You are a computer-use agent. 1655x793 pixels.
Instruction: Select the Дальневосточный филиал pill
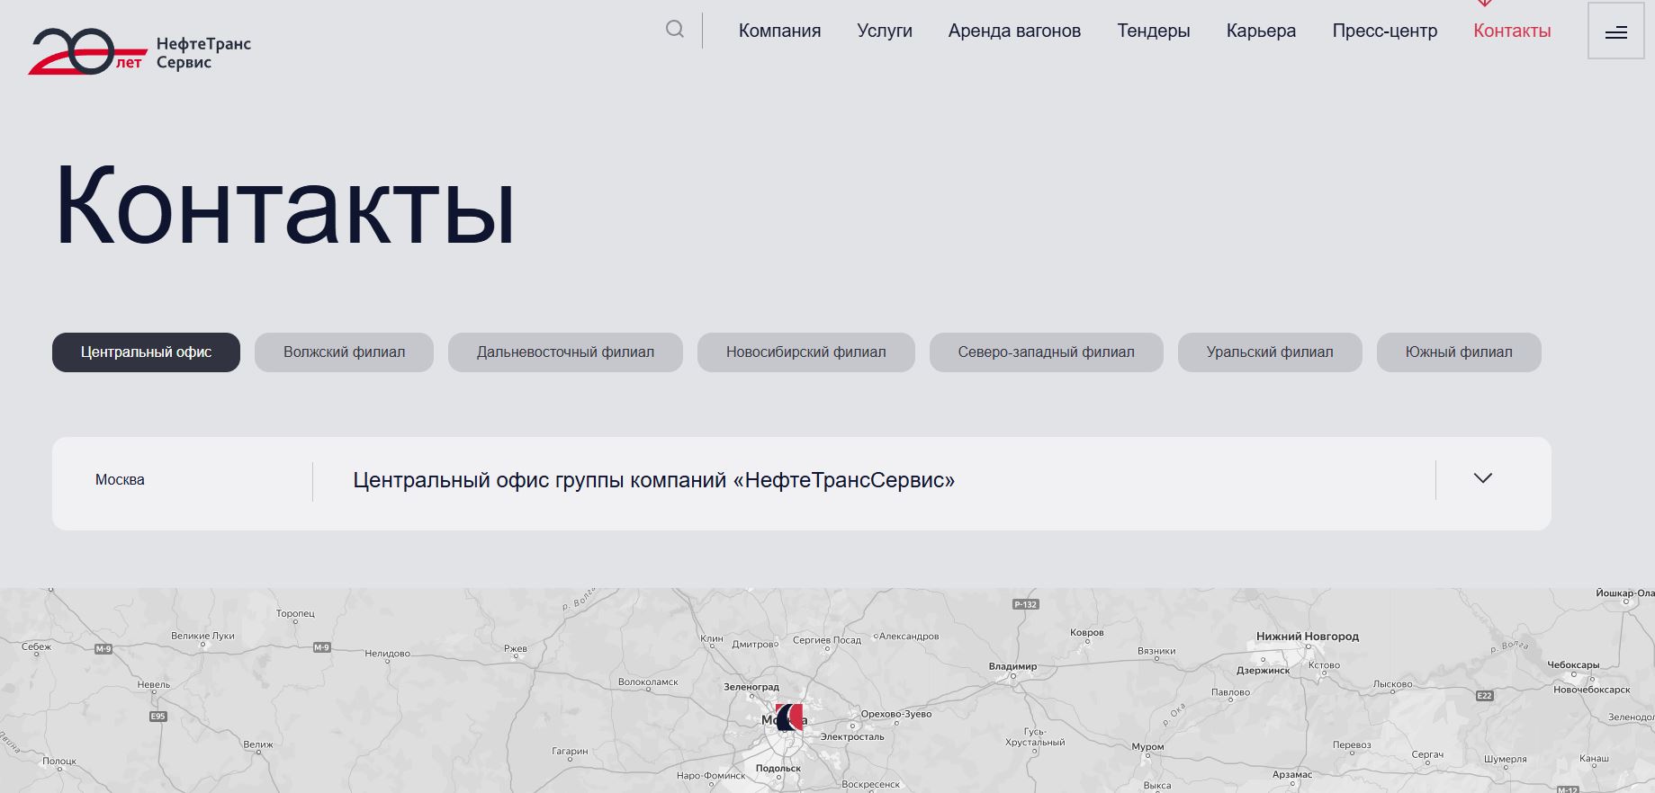[565, 352]
